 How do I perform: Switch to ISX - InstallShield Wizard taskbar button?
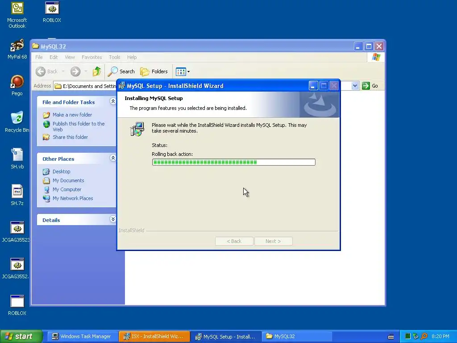click(x=154, y=337)
